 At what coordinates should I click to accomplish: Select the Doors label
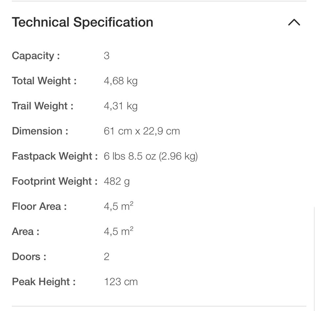click(x=29, y=257)
